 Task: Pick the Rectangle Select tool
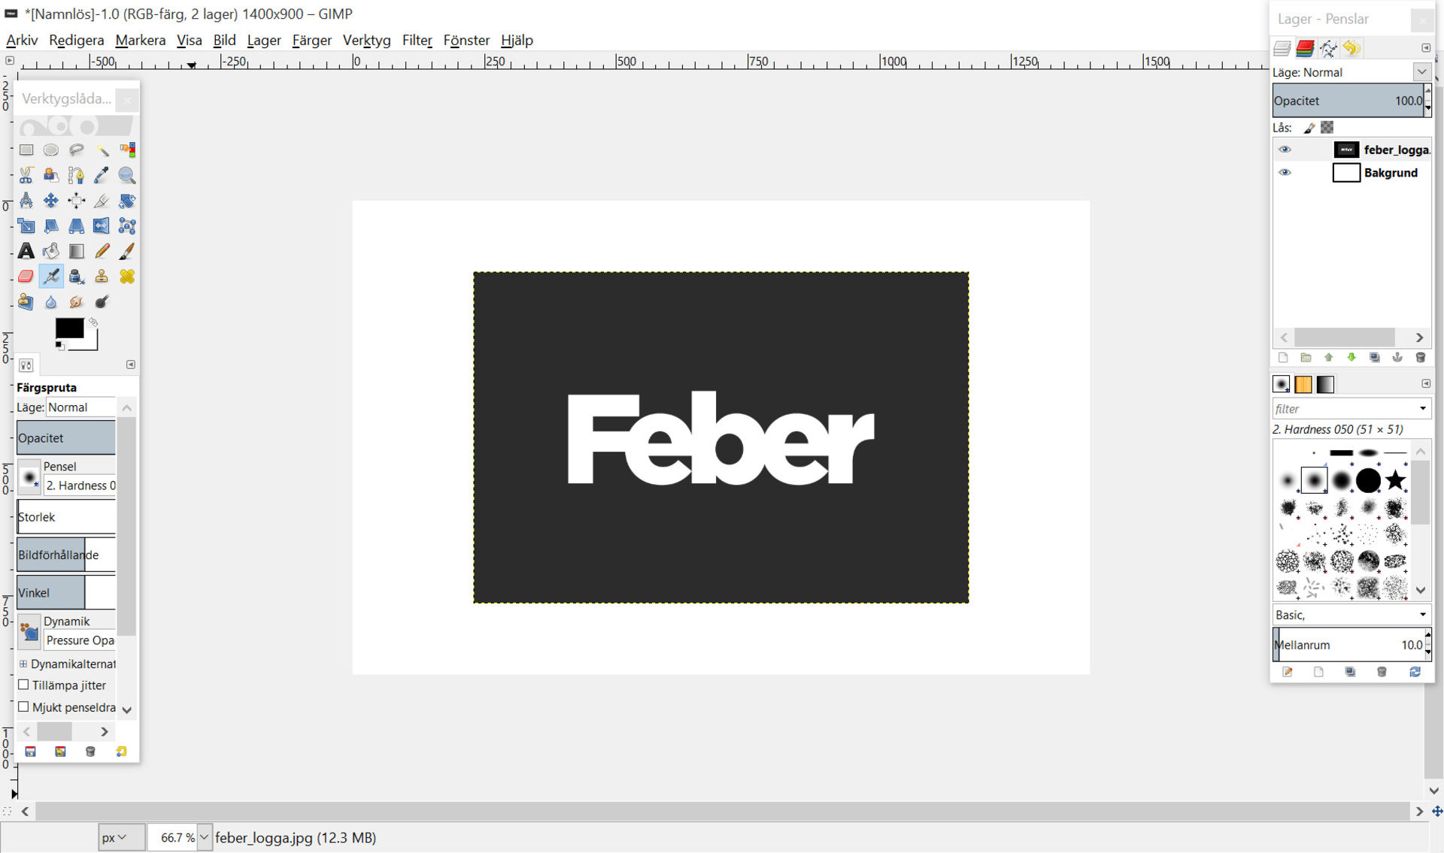pos(26,150)
